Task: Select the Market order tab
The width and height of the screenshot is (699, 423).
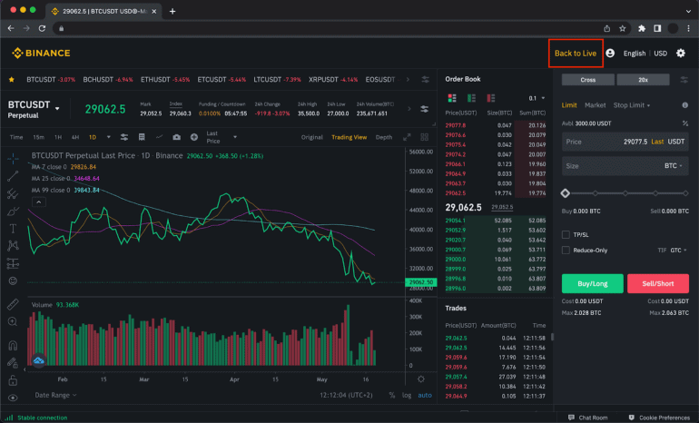Action: pyautogui.click(x=596, y=105)
